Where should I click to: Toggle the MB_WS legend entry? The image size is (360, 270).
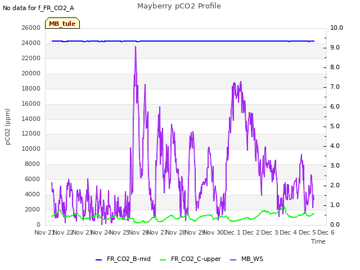[246, 259]
